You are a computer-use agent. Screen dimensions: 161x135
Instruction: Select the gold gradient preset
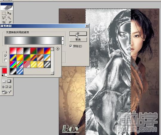point(40,65)
